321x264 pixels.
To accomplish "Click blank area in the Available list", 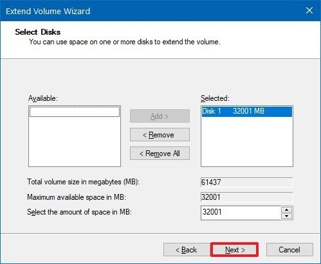I will click(x=75, y=141).
